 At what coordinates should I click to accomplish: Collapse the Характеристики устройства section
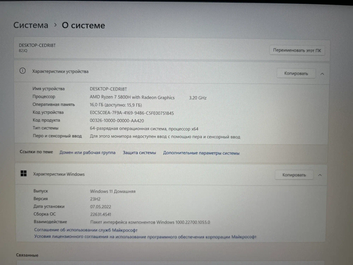pos(322,73)
